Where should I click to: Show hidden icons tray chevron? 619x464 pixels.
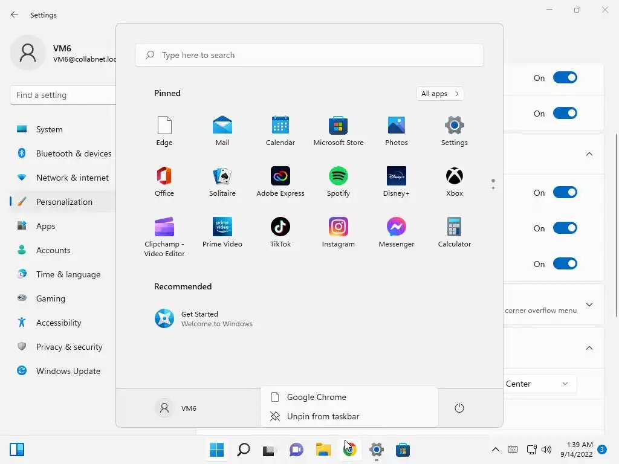[x=496, y=449]
